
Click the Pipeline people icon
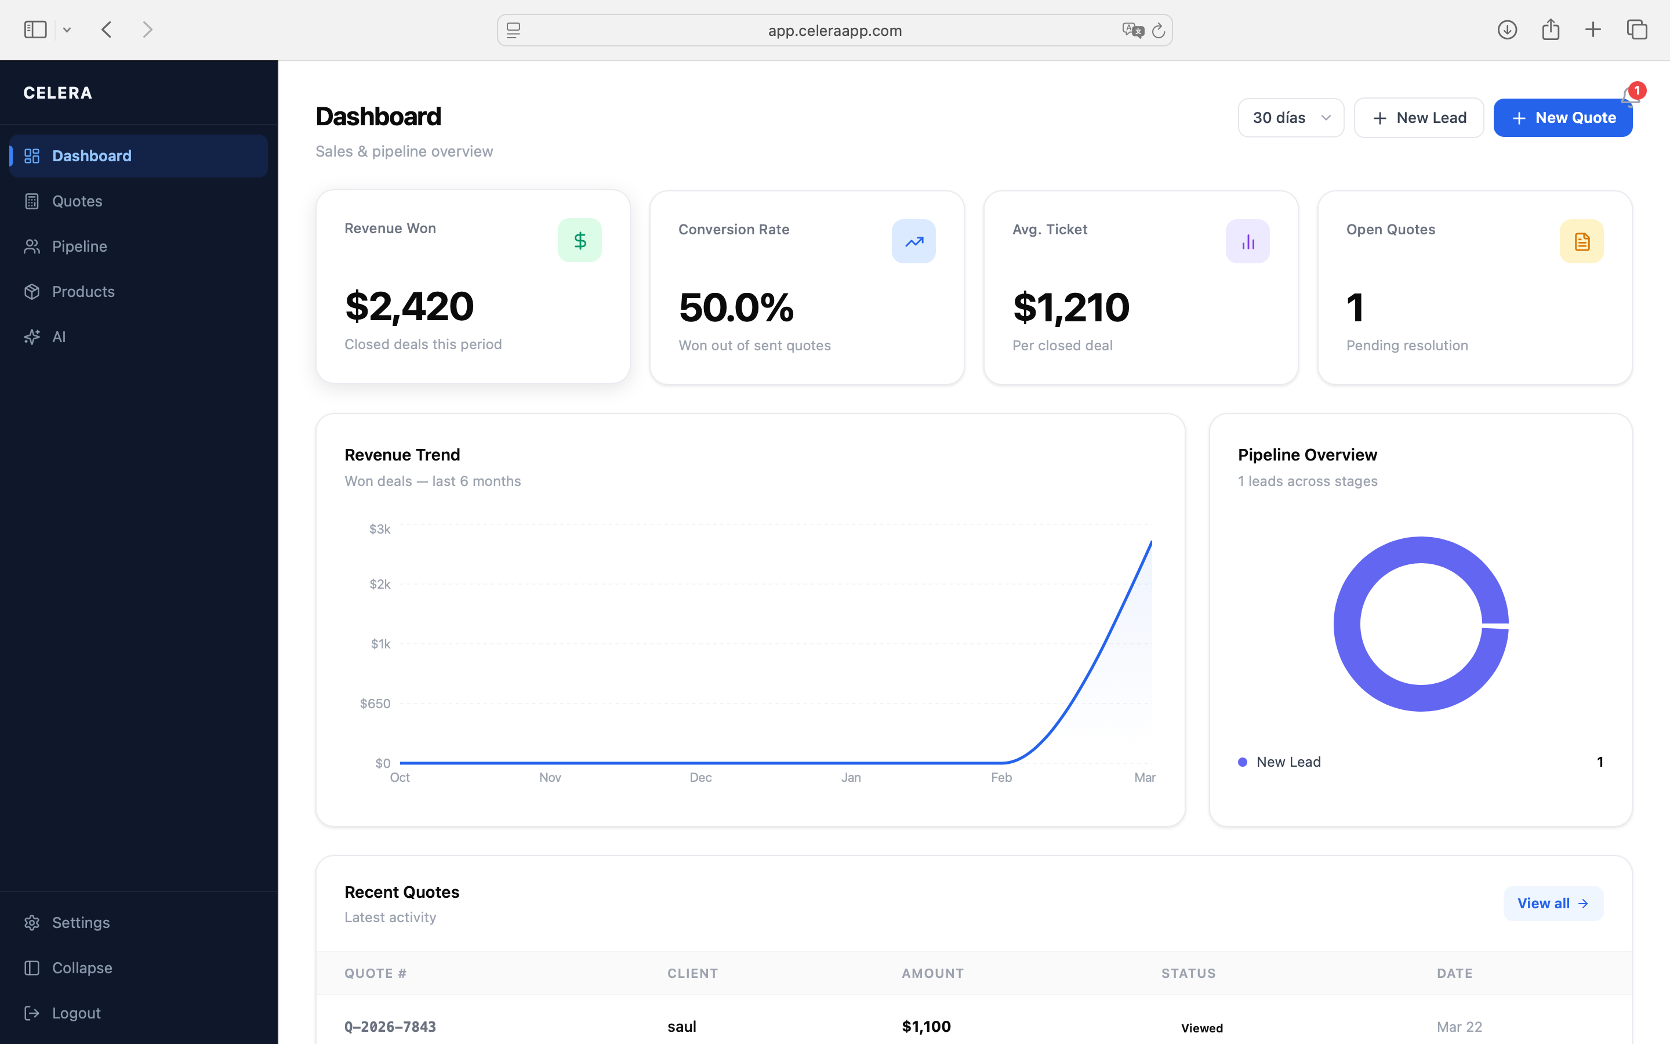(32, 246)
